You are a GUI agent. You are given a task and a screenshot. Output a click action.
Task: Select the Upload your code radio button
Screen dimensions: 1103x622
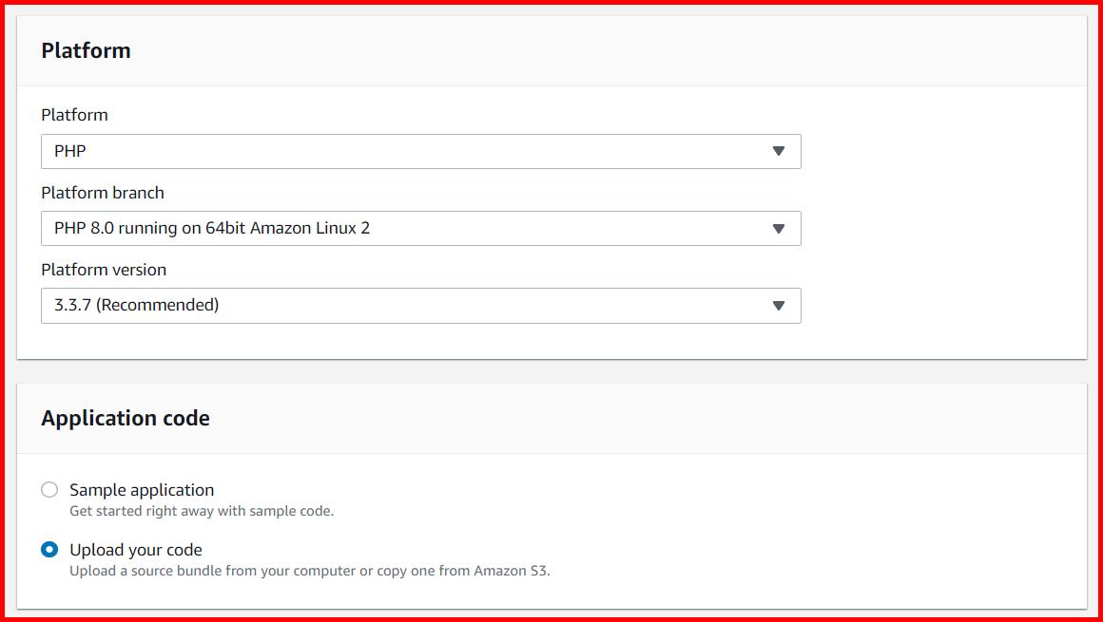[49, 548]
